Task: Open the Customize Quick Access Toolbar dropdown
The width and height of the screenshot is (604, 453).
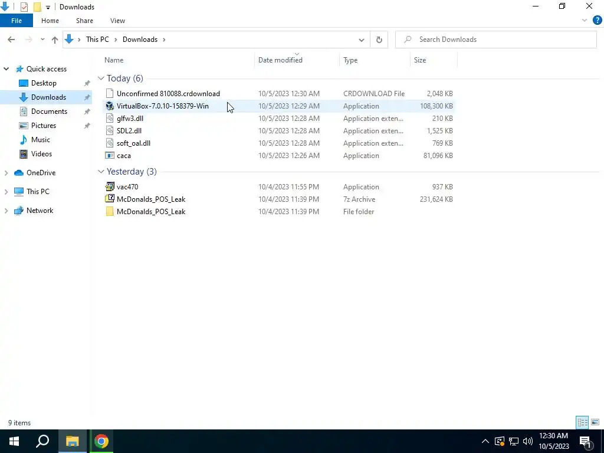Action: 48,7
